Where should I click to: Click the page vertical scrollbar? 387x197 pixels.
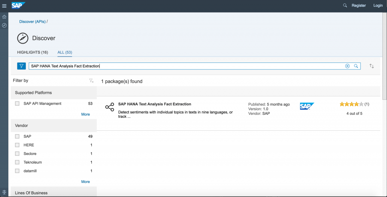pos(385,56)
